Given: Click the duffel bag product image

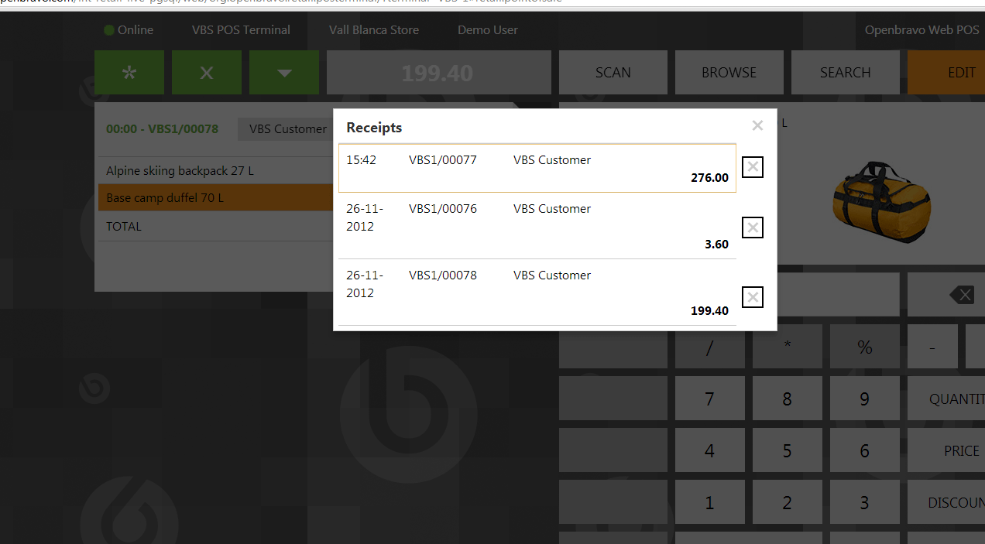Looking at the screenshot, I should point(881,192).
